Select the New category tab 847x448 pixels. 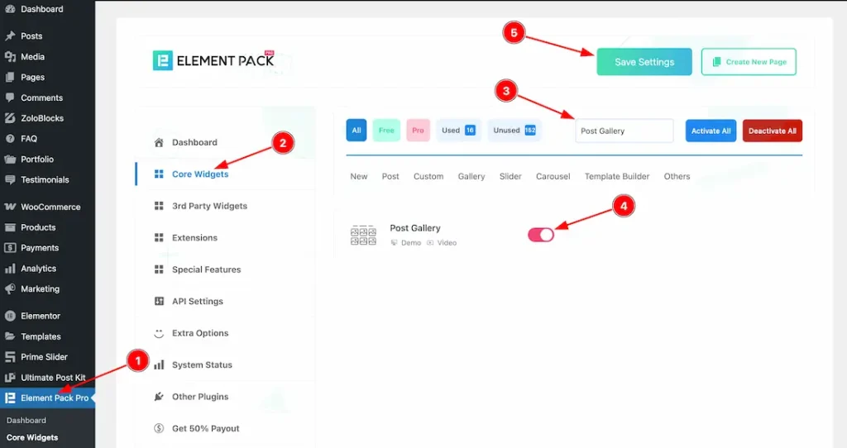point(359,177)
